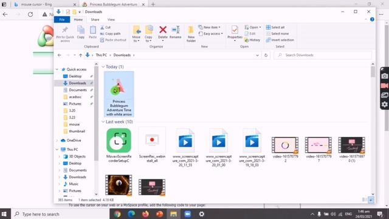Click the Properties icon in the ribbon
389x219 pixels.
tap(235, 30)
